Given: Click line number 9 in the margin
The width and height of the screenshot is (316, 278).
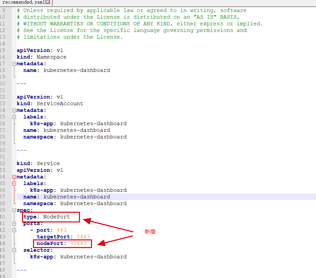Looking at the screenshot, I should point(4,10).
